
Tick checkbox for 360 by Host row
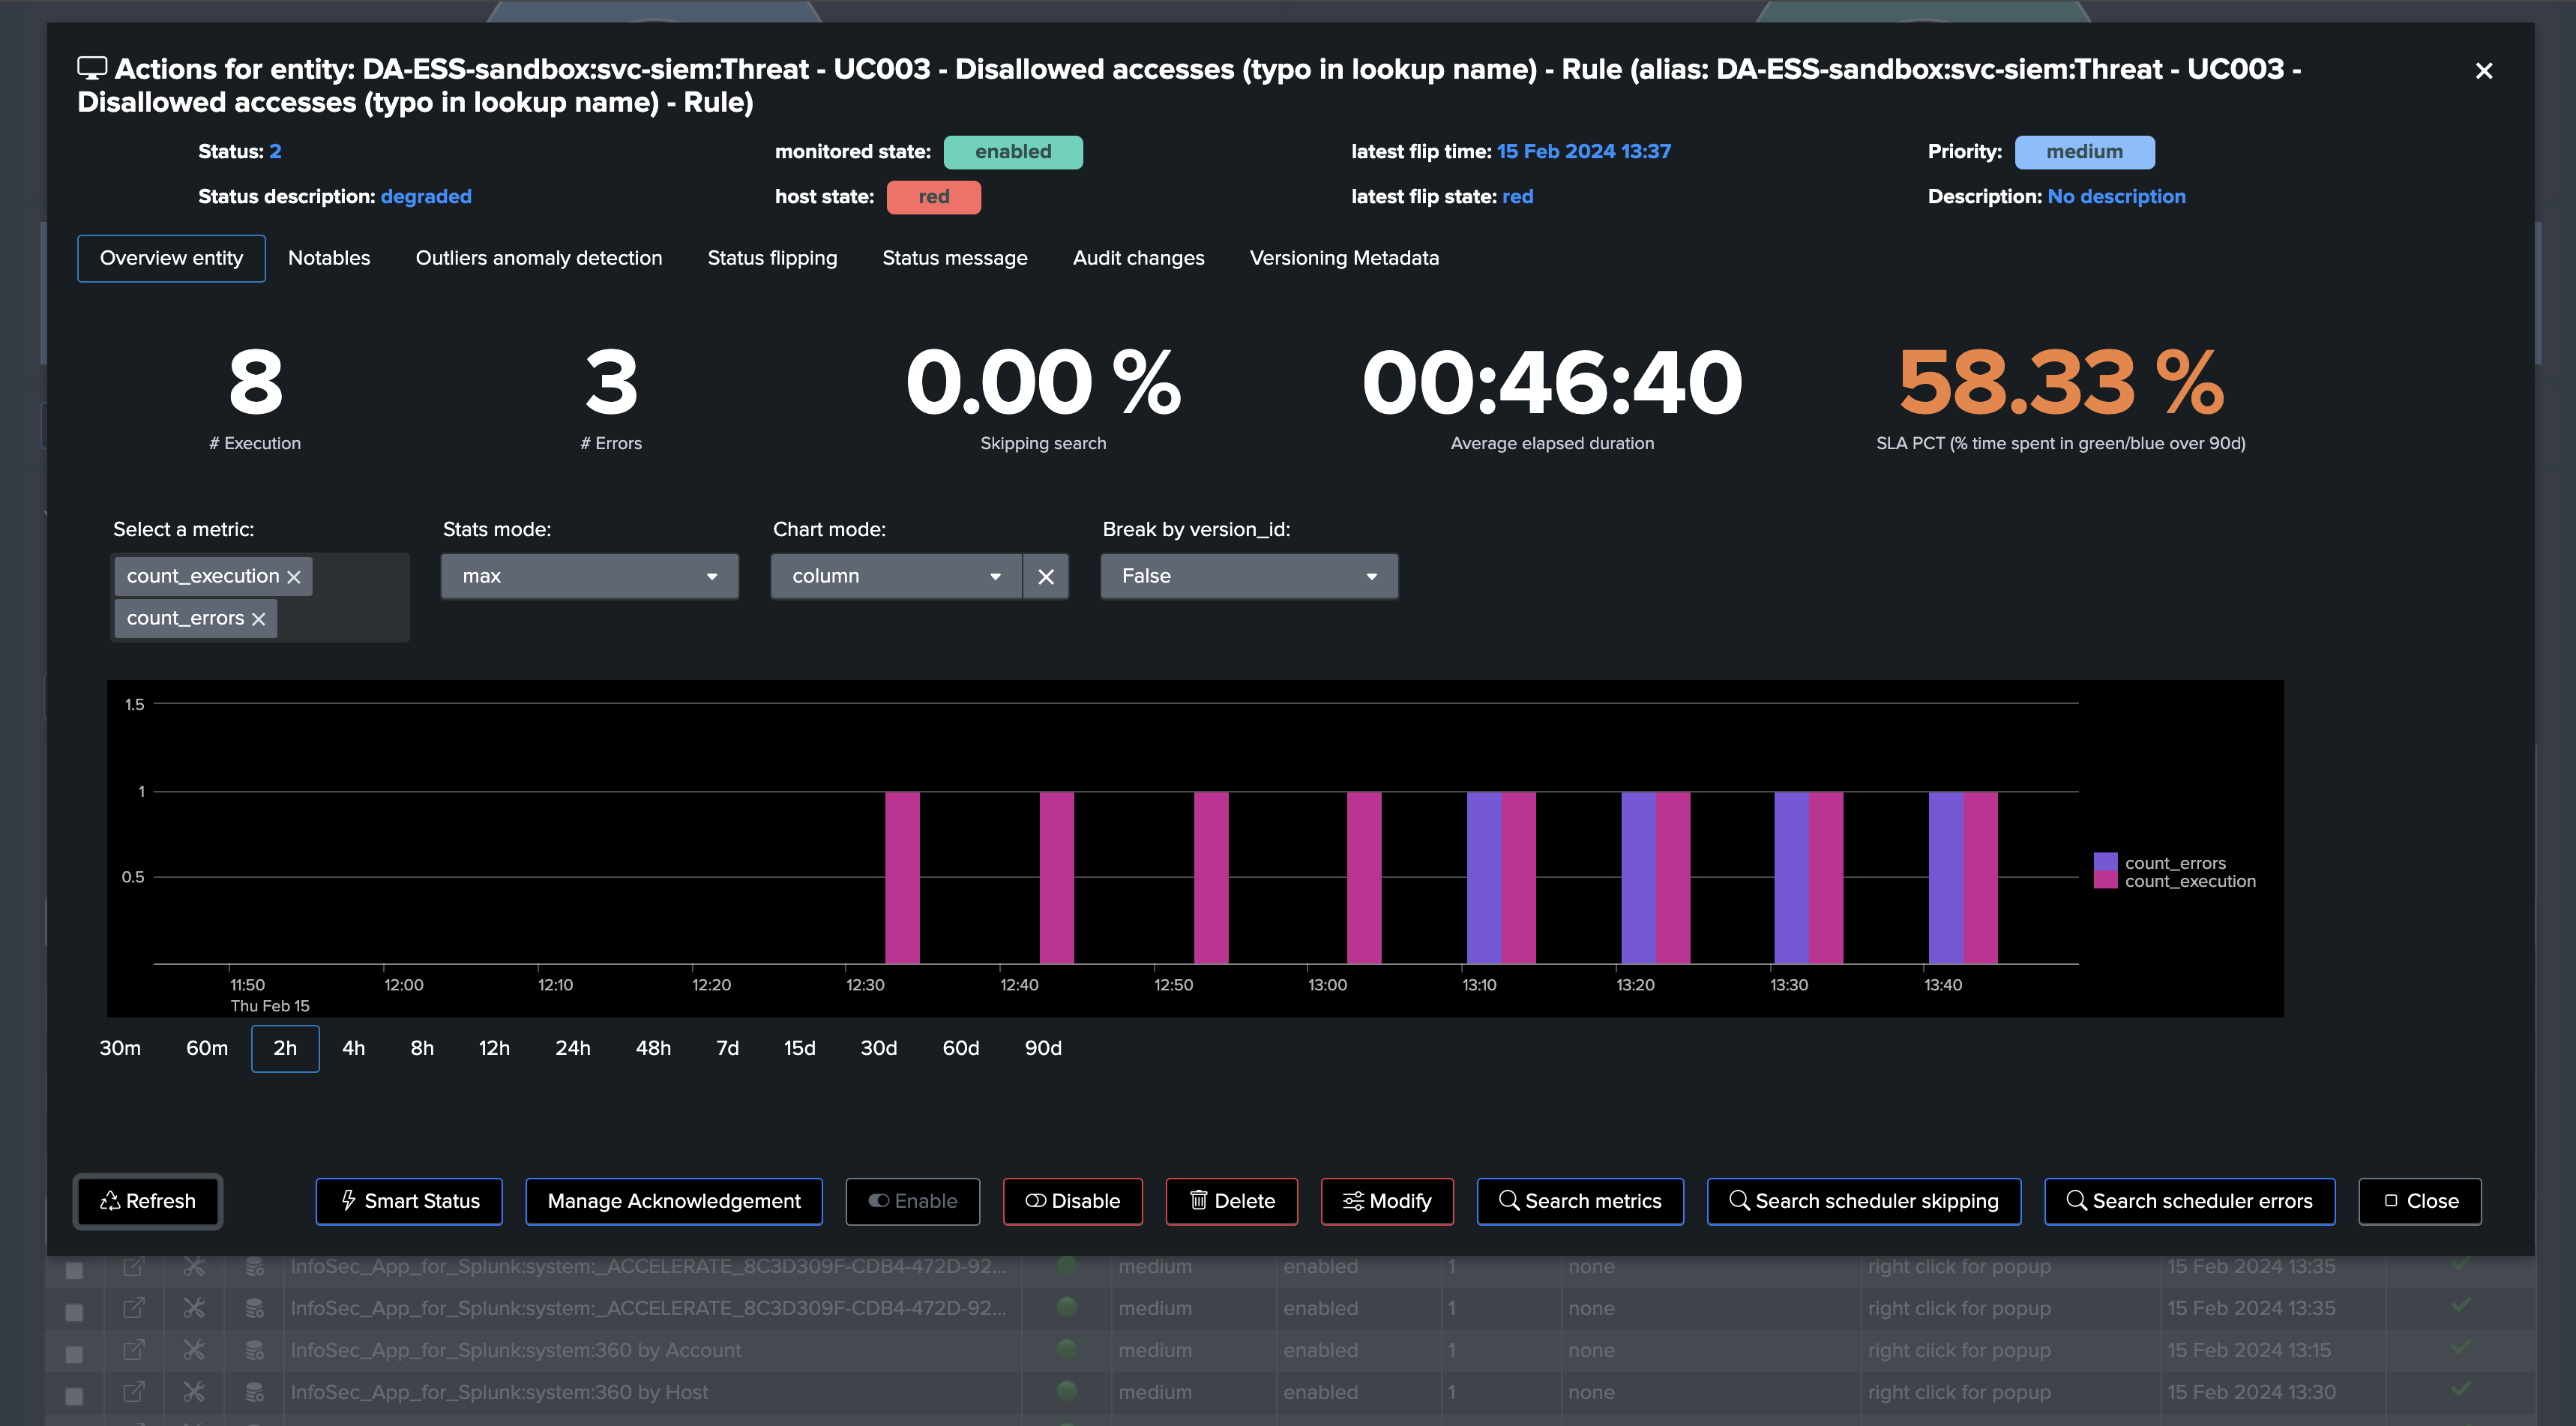(74, 1395)
